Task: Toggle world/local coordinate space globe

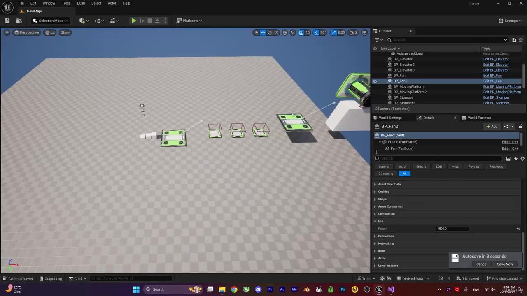Action: pyautogui.click(x=284, y=32)
